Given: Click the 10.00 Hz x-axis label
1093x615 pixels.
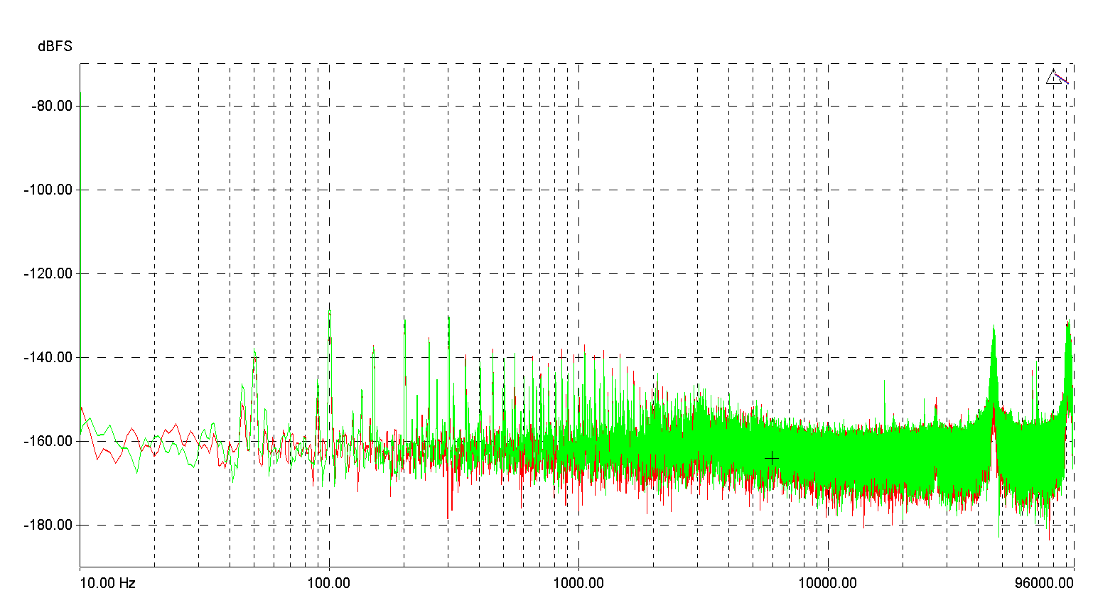Looking at the screenshot, I should click(107, 583).
